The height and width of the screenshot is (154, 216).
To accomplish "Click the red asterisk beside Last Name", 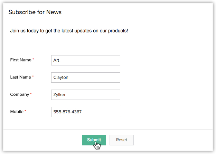I will click(33, 76).
